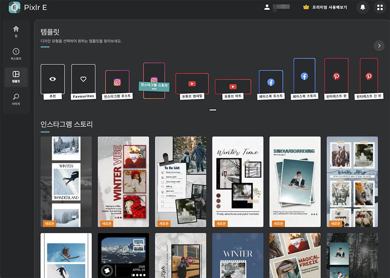Viewport: 390px width, 278px height.
Task: Select the 추천 recommended category with eye icon
Action: pos(53,82)
